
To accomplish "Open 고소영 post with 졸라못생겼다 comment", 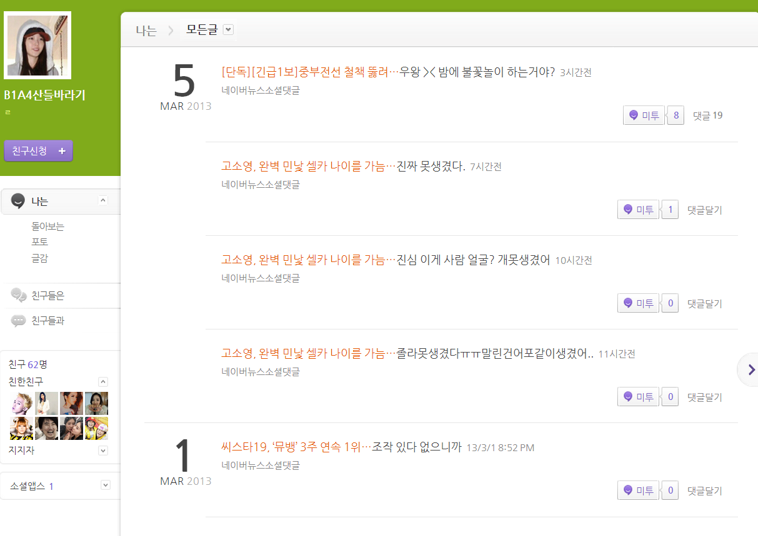I will [309, 353].
